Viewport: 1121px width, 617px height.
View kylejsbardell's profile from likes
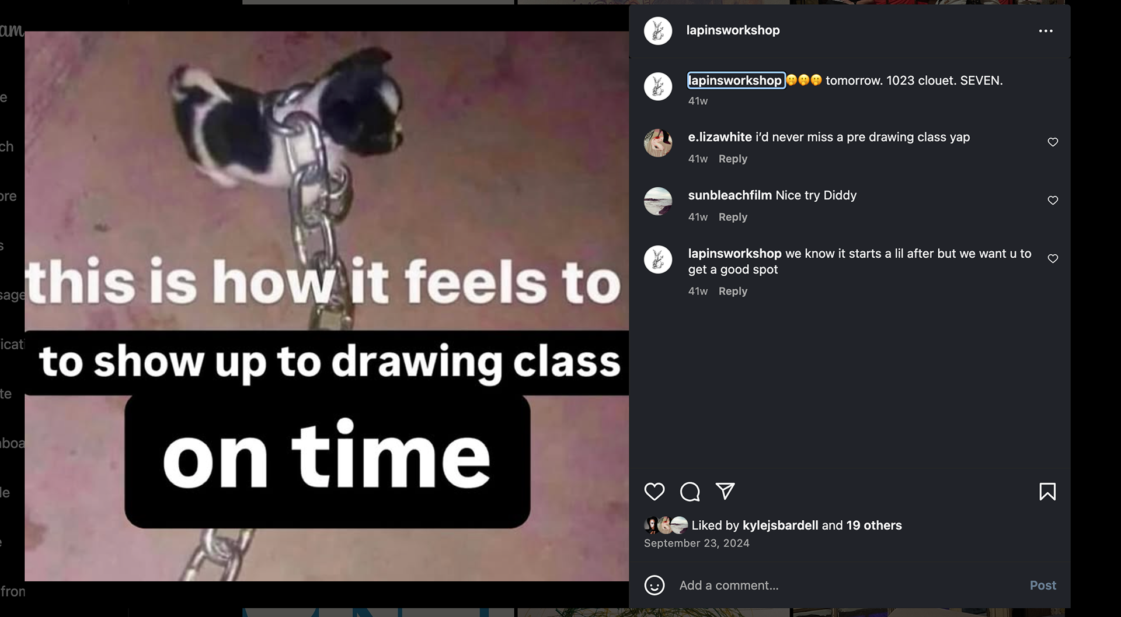(780, 525)
